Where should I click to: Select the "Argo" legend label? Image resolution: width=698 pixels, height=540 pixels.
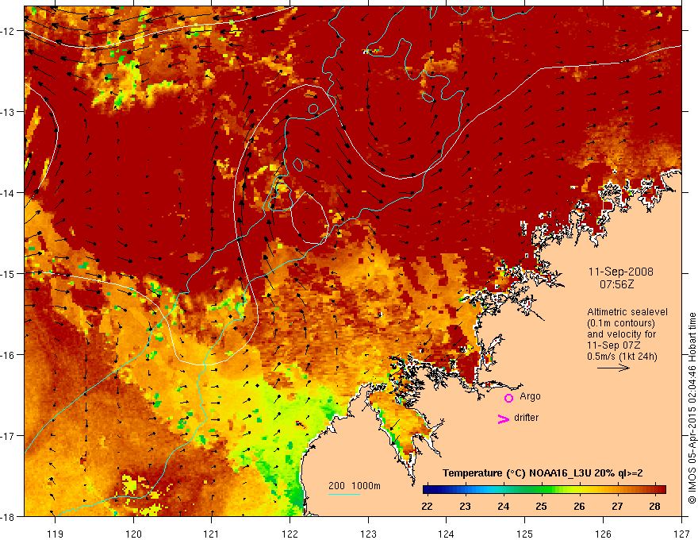[x=530, y=396]
